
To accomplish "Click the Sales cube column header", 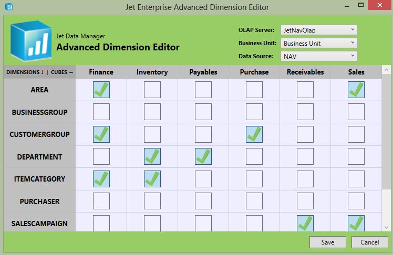I will (x=356, y=72).
